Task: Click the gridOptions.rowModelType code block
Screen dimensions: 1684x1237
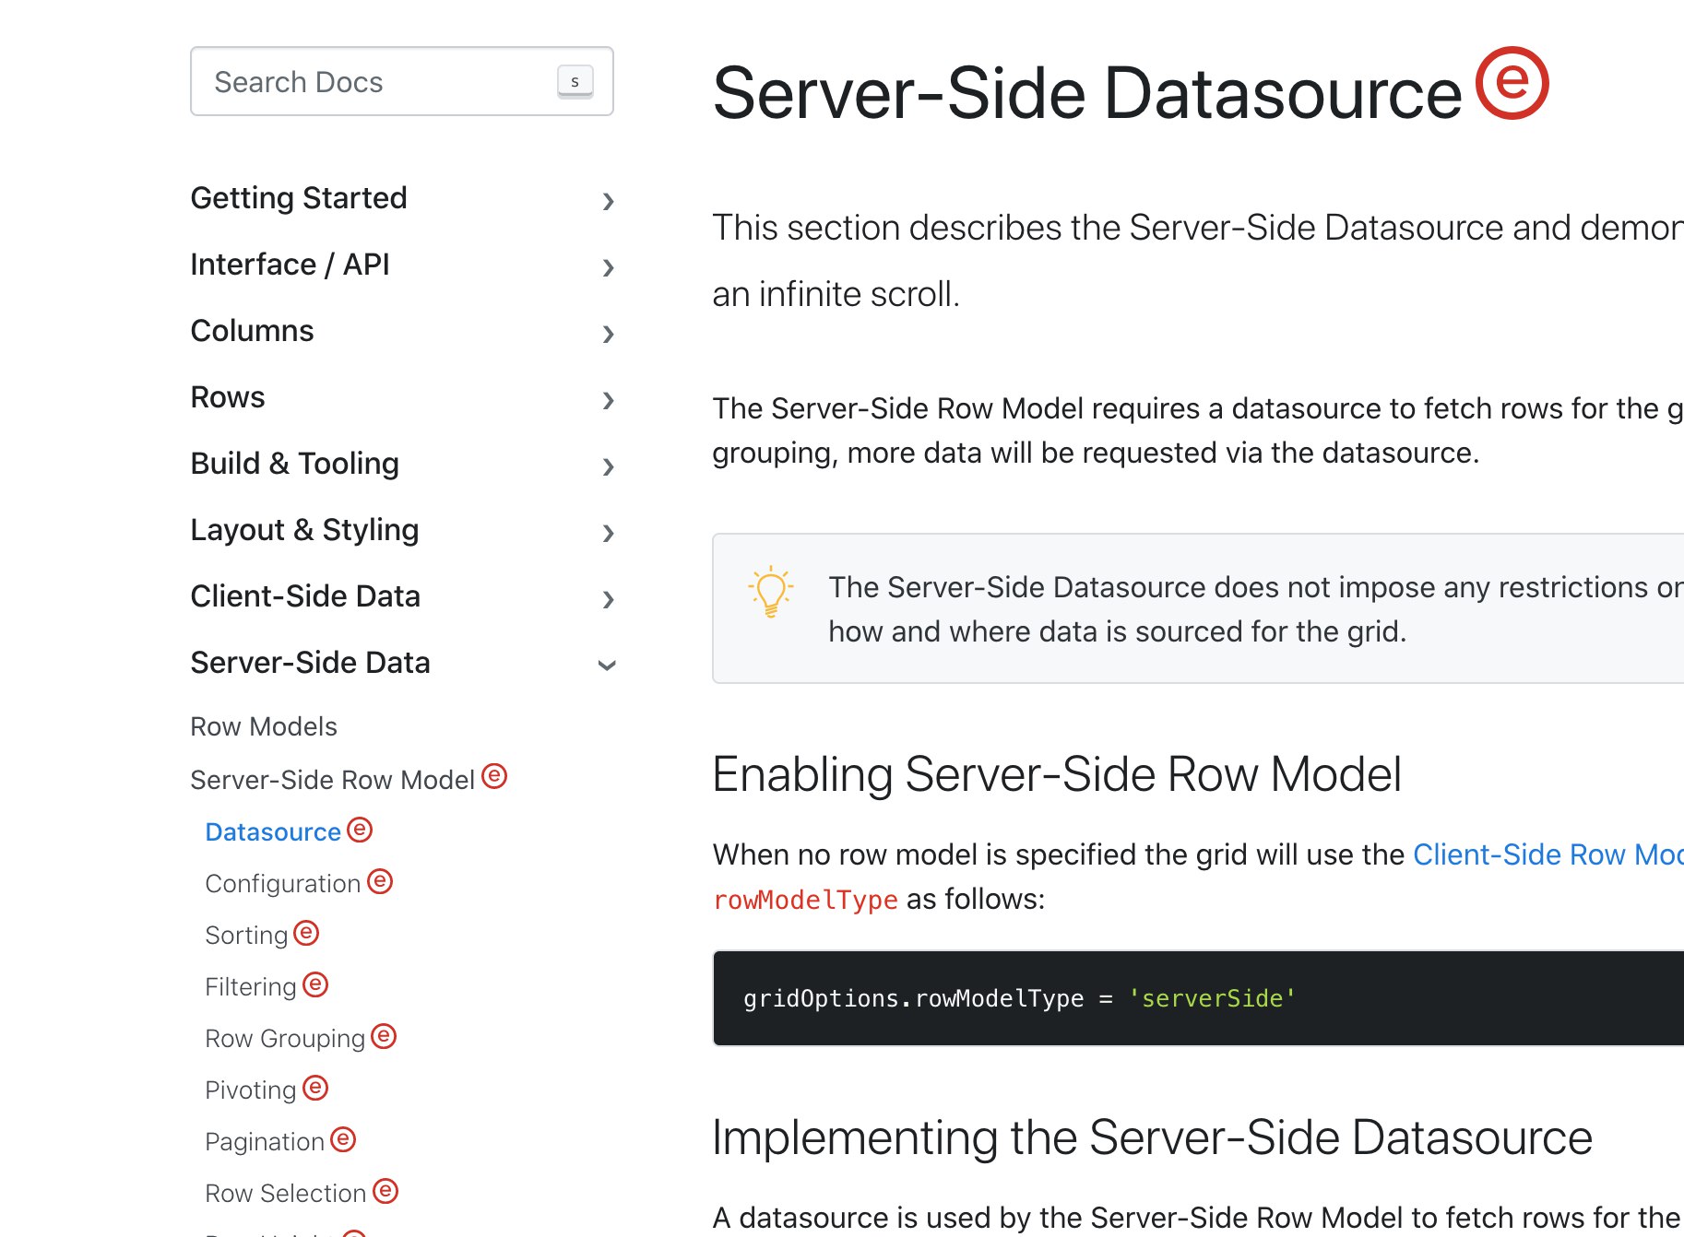Action: coord(1198,998)
